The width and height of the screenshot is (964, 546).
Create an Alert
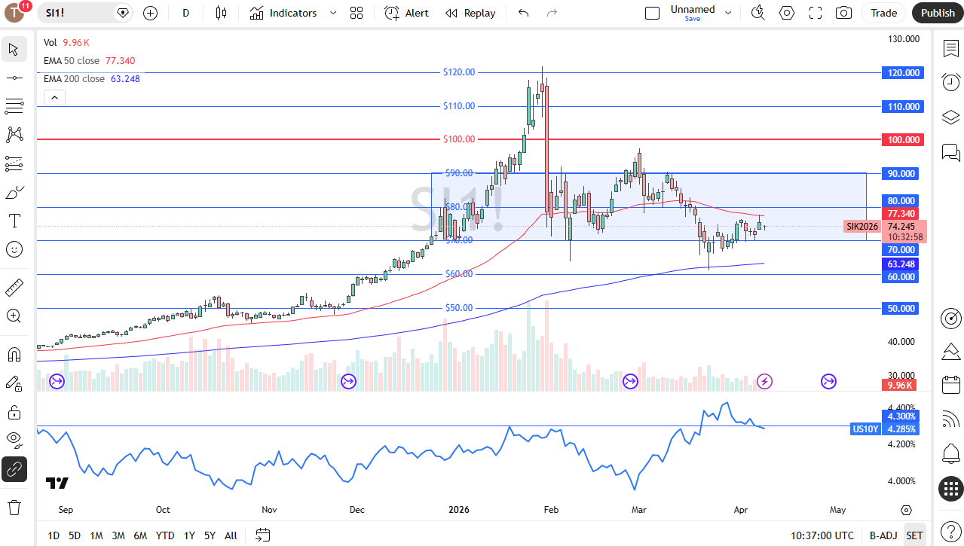406,13
